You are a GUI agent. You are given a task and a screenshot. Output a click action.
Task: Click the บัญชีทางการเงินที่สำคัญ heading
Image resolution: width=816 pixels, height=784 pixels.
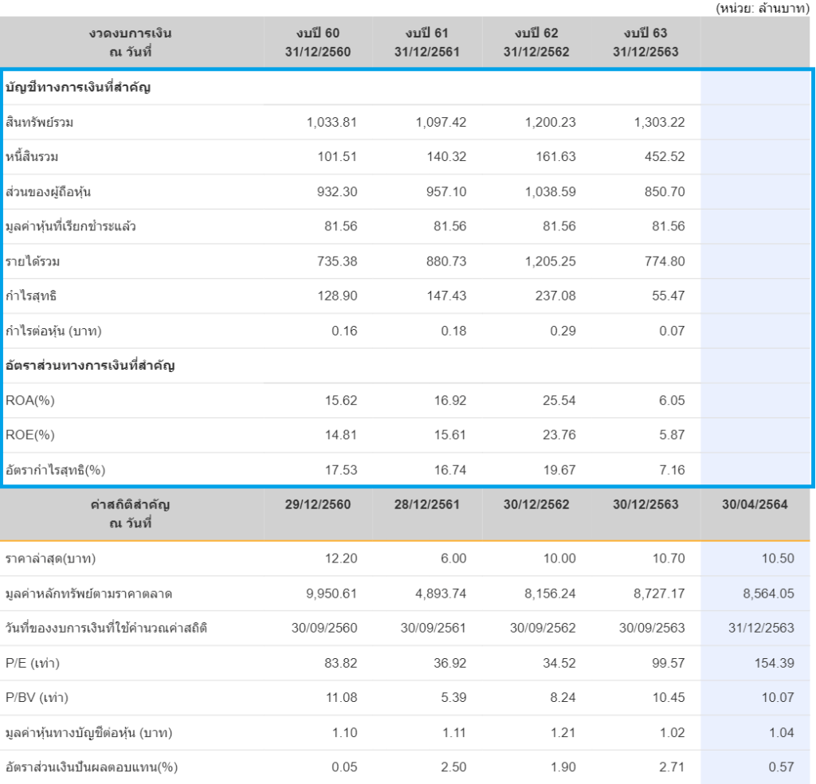(78, 88)
